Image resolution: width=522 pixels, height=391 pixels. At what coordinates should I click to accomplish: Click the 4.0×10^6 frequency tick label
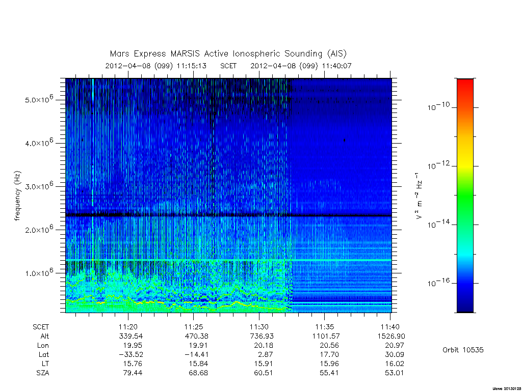tap(39, 143)
